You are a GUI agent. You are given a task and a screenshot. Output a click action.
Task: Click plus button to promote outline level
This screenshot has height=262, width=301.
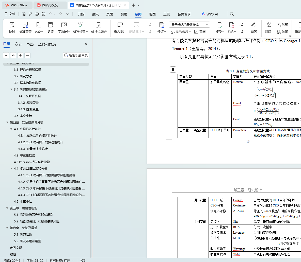pyautogui.click(x=20, y=55)
